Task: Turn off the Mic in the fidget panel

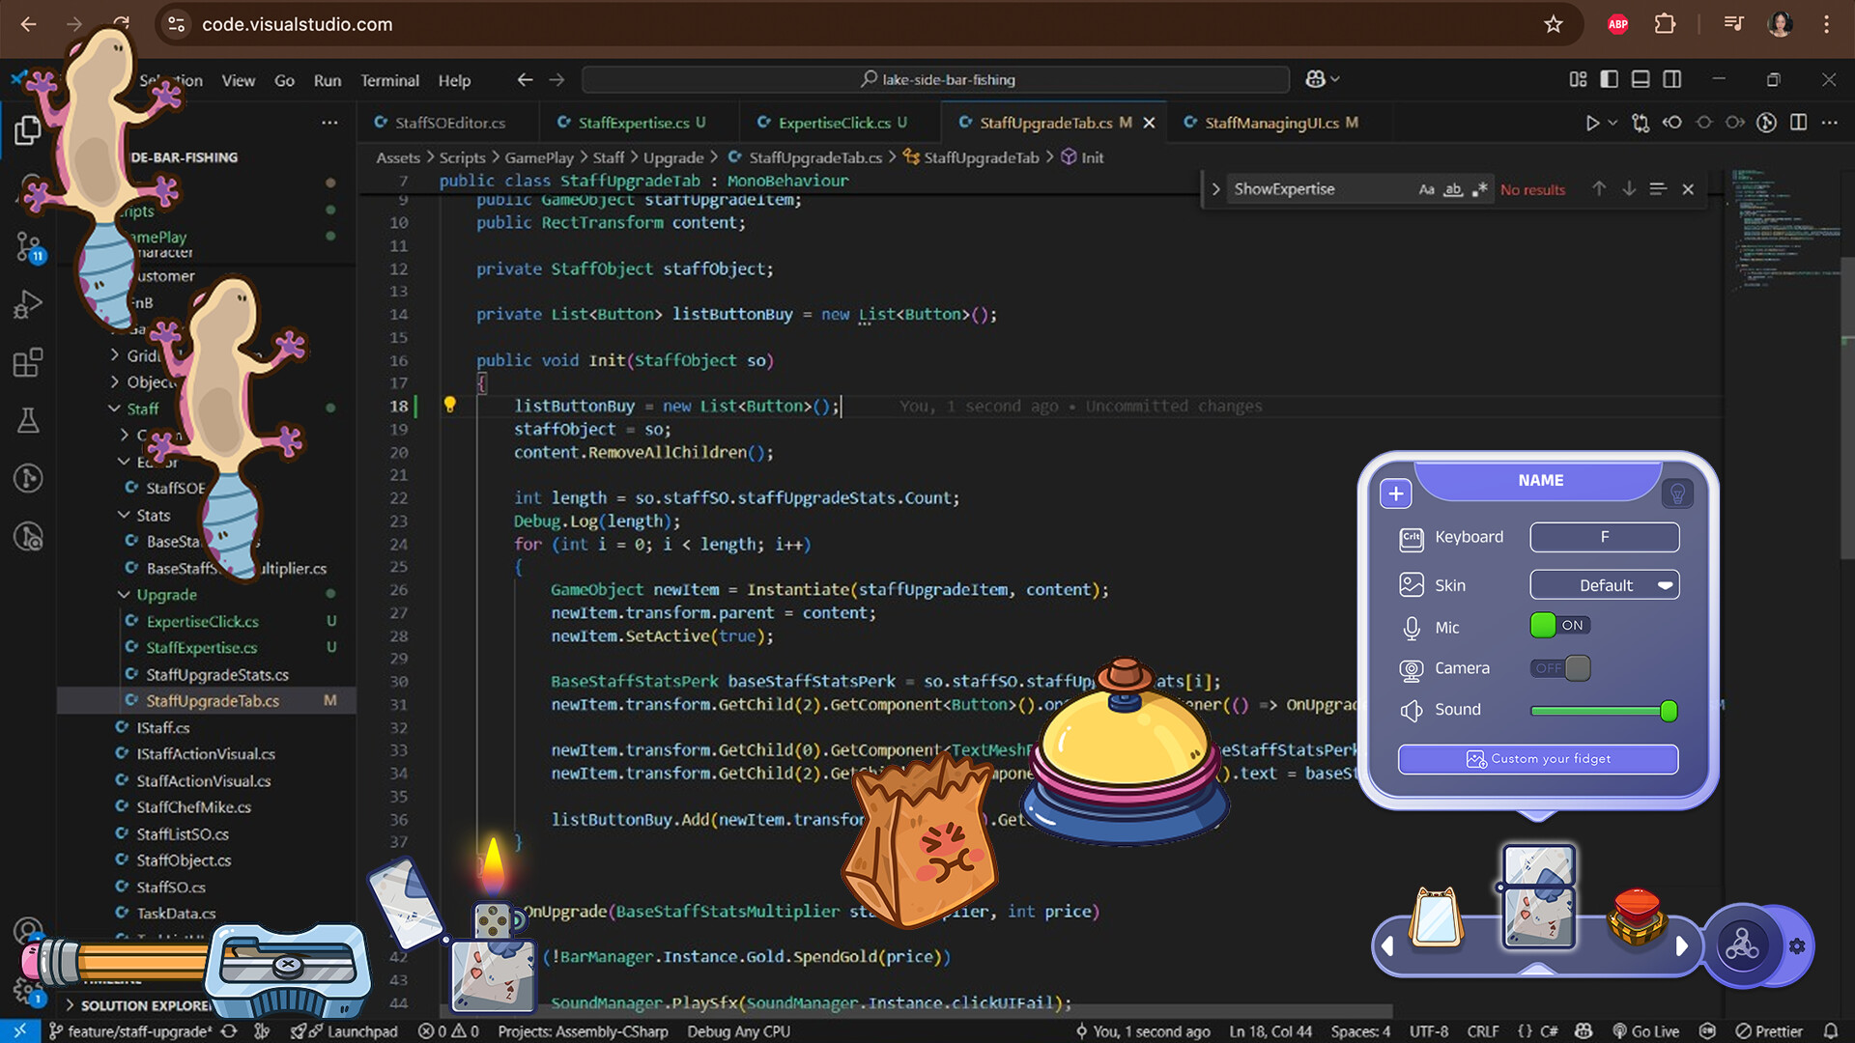Action: point(1558,625)
